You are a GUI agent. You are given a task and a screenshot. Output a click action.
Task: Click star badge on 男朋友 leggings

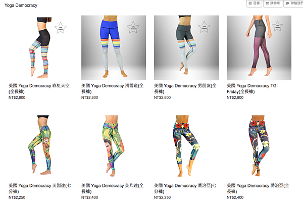(204, 27)
